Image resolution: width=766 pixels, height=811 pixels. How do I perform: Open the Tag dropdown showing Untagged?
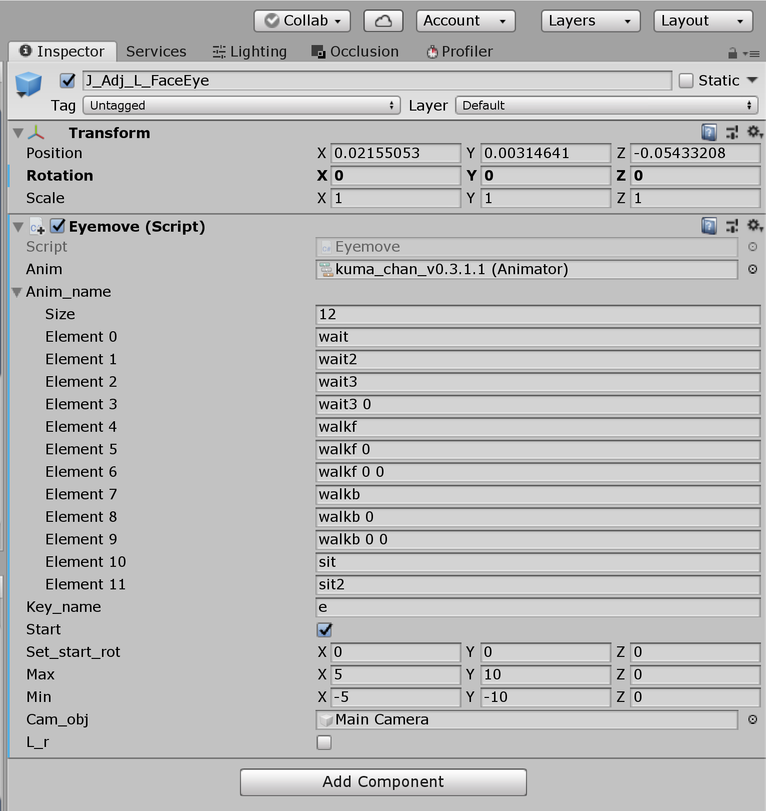[241, 106]
